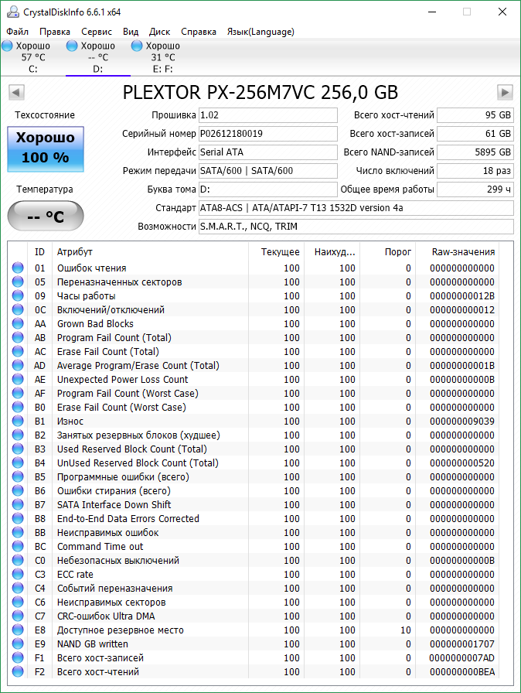Select the SATA Interface Down Shift row

(x=254, y=504)
